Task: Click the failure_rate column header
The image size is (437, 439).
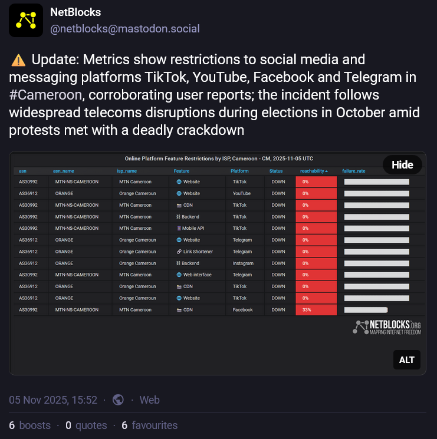Action: 354,171
